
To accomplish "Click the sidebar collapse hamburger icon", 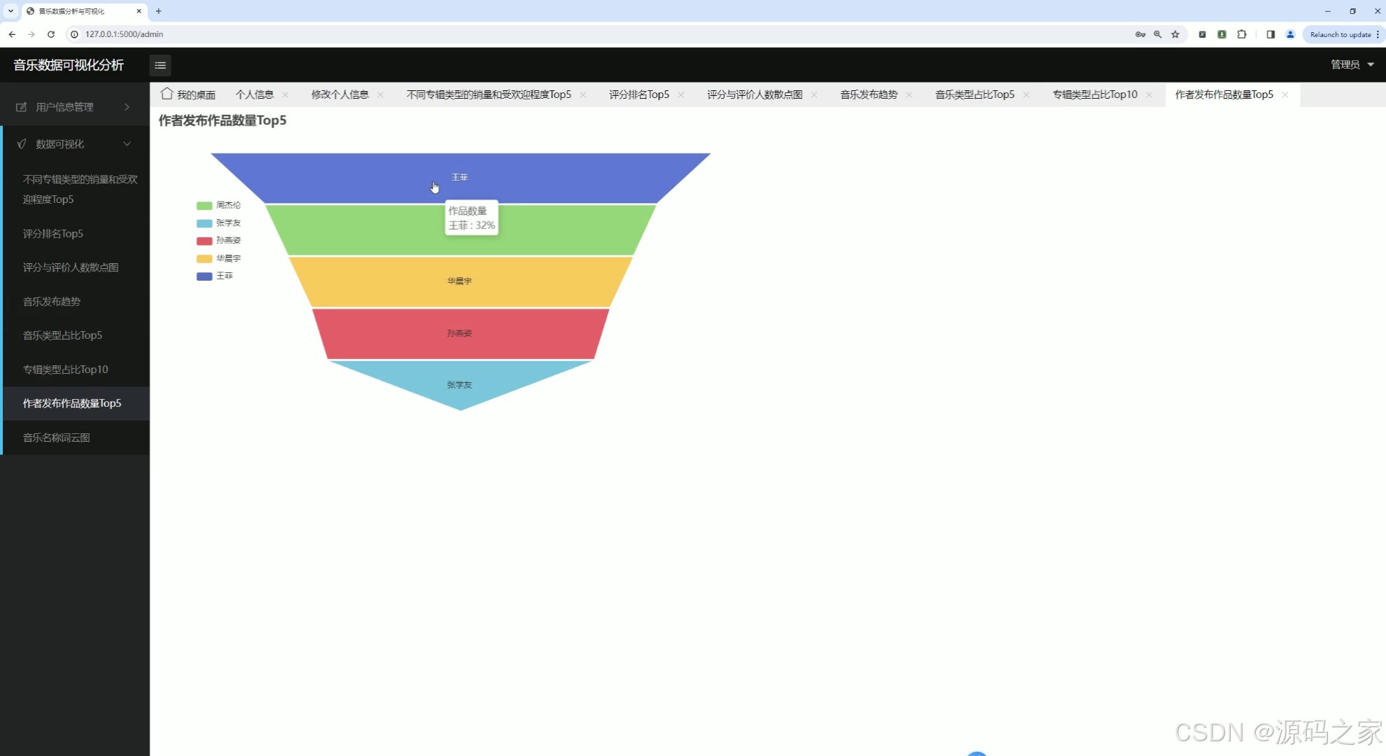I will click(160, 65).
